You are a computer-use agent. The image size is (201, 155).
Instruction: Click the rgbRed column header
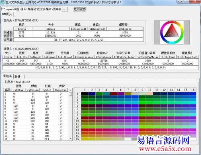[x=47, y=90]
